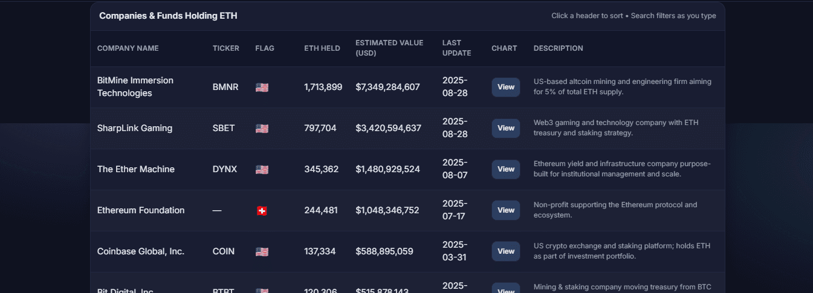813x293 pixels.
Task: Click the BMNR ticker cell
Action: tap(225, 87)
